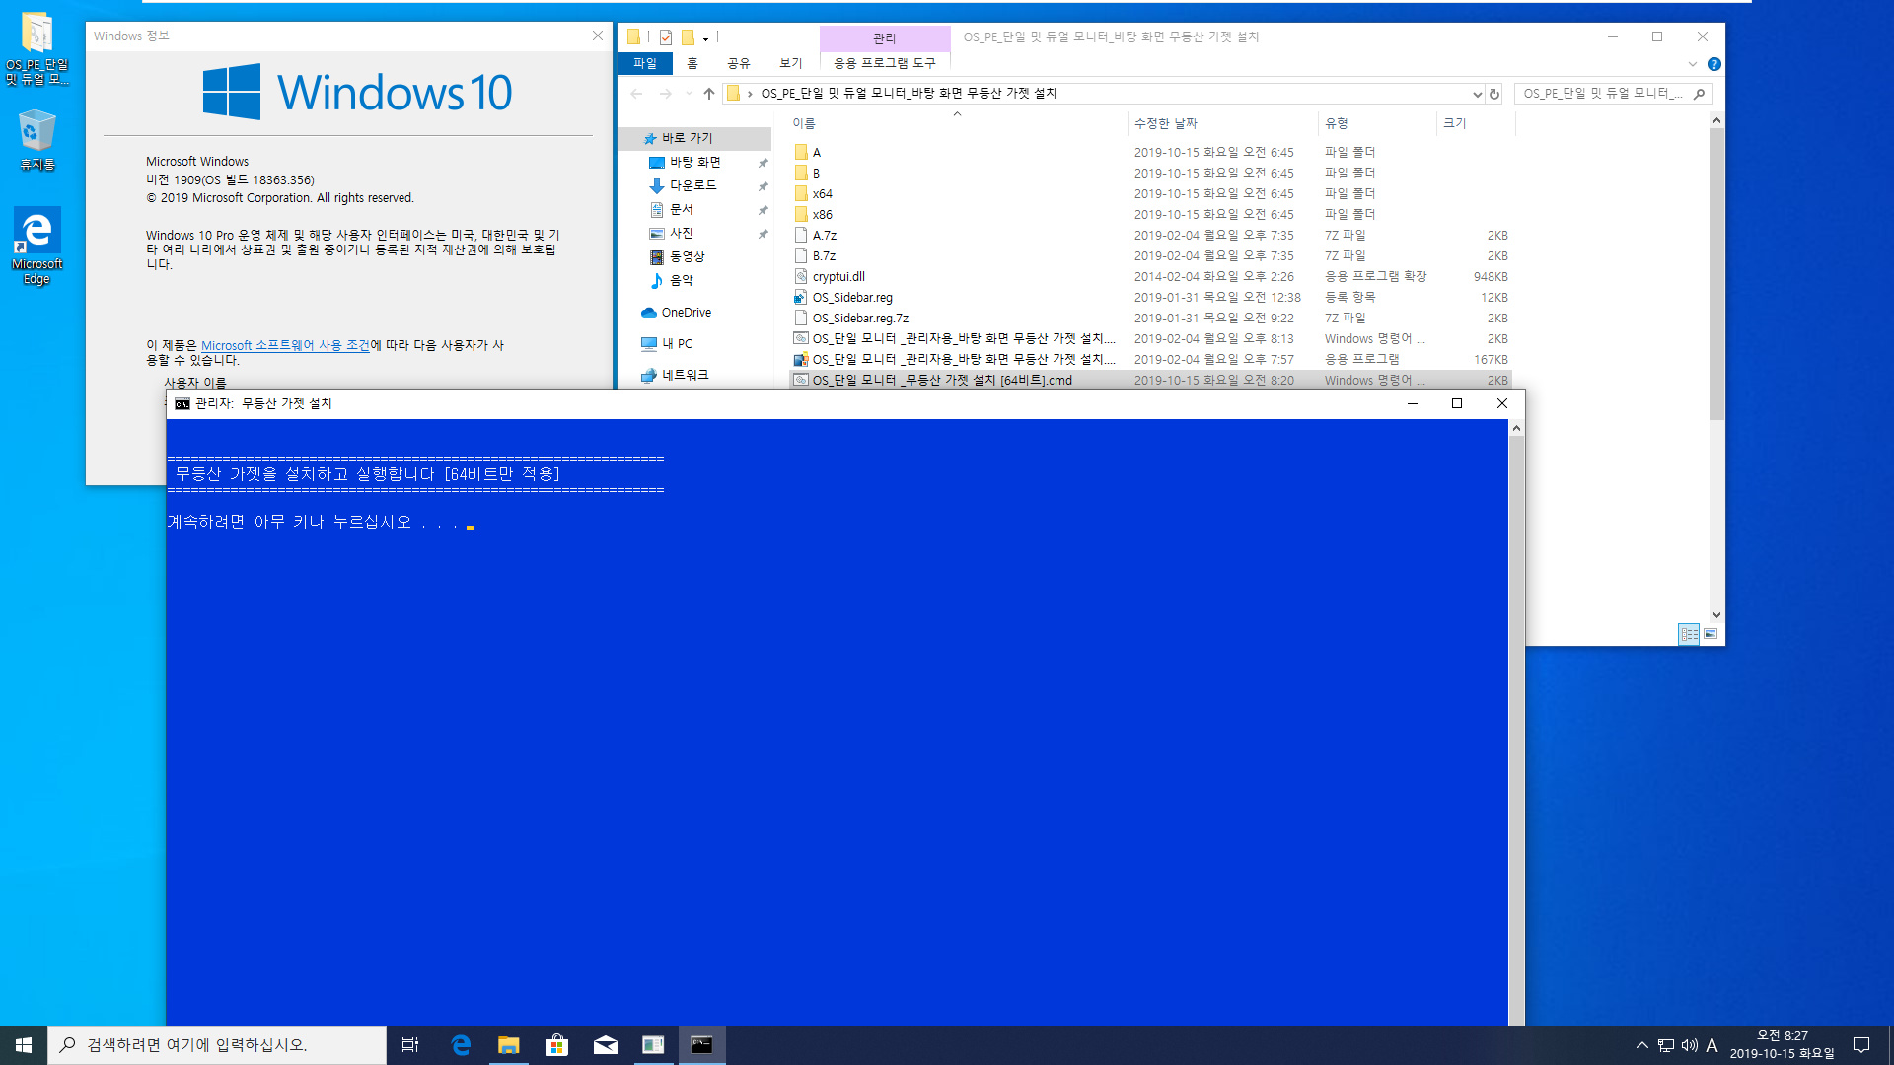The width and height of the screenshot is (1894, 1065).
Task: Click Explorer forward navigation arrow
Action: point(665,94)
